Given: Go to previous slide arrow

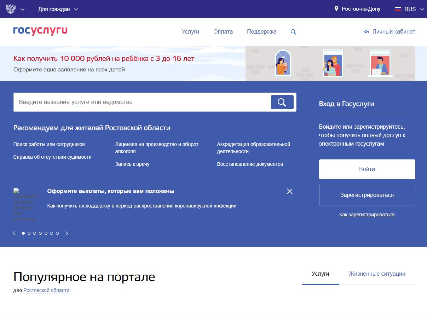Looking at the screenshot, I should 14,233.
